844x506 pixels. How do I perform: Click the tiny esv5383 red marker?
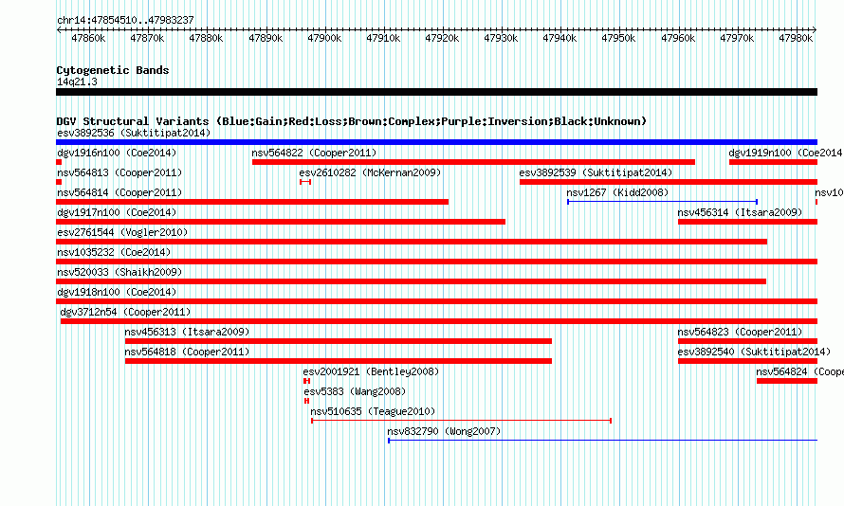(x=306, y=401)
